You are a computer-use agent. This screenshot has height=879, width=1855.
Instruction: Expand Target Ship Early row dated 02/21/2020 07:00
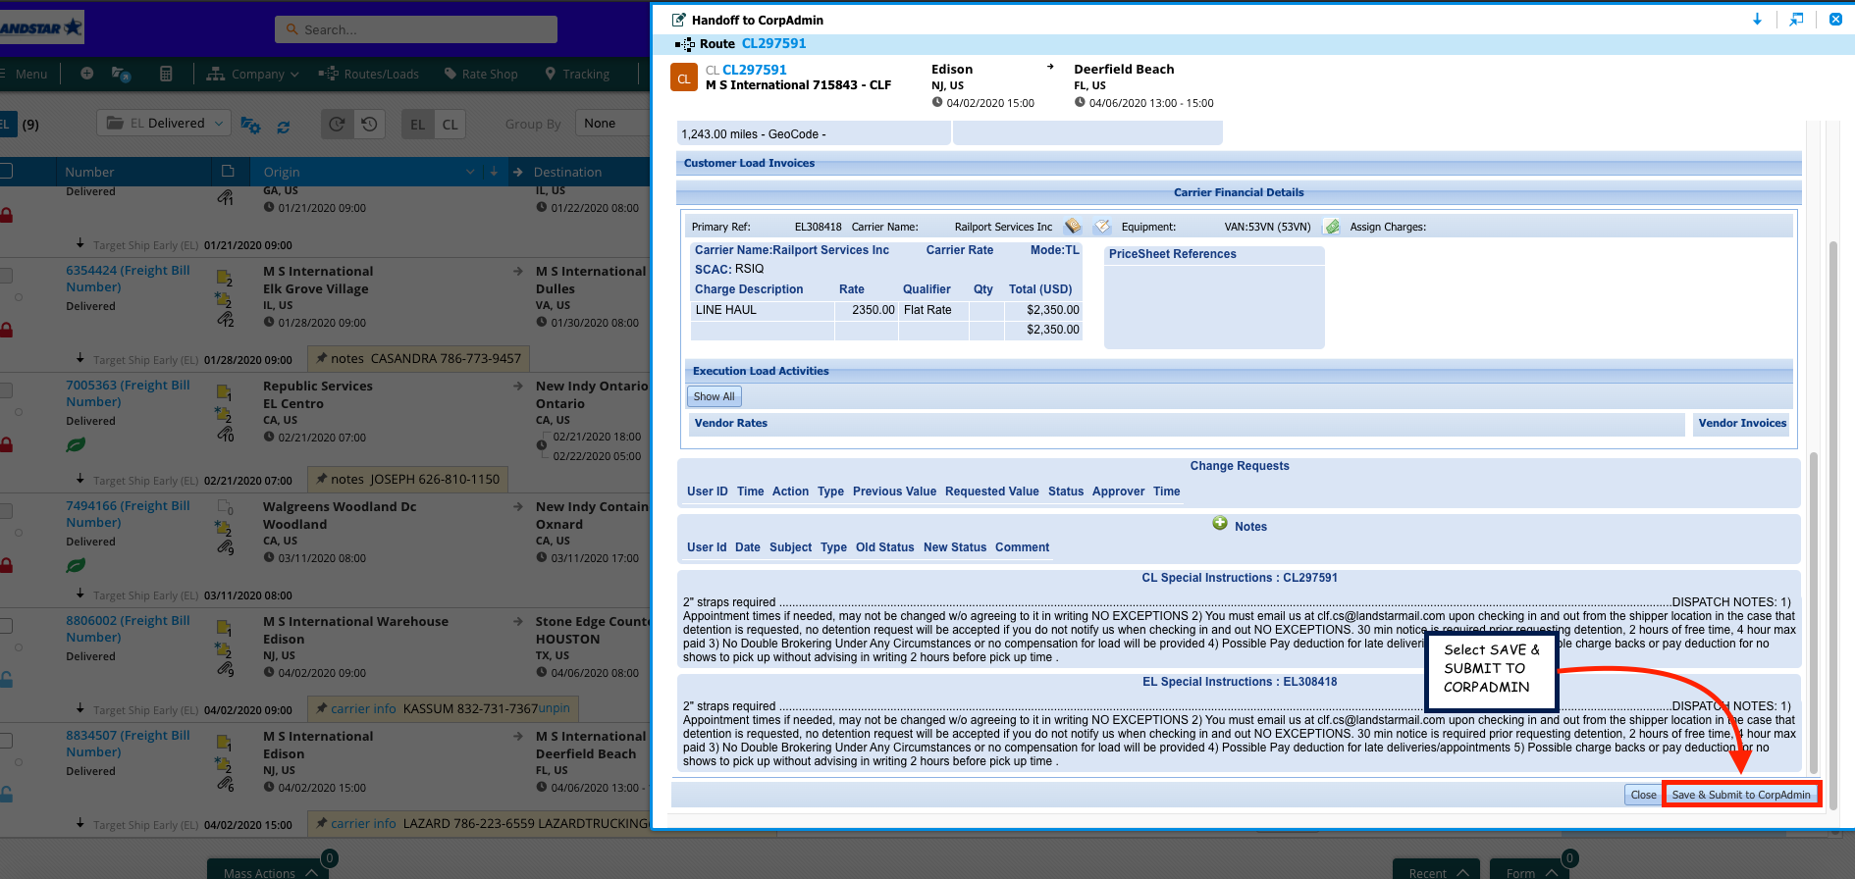(x=80, y=479)
